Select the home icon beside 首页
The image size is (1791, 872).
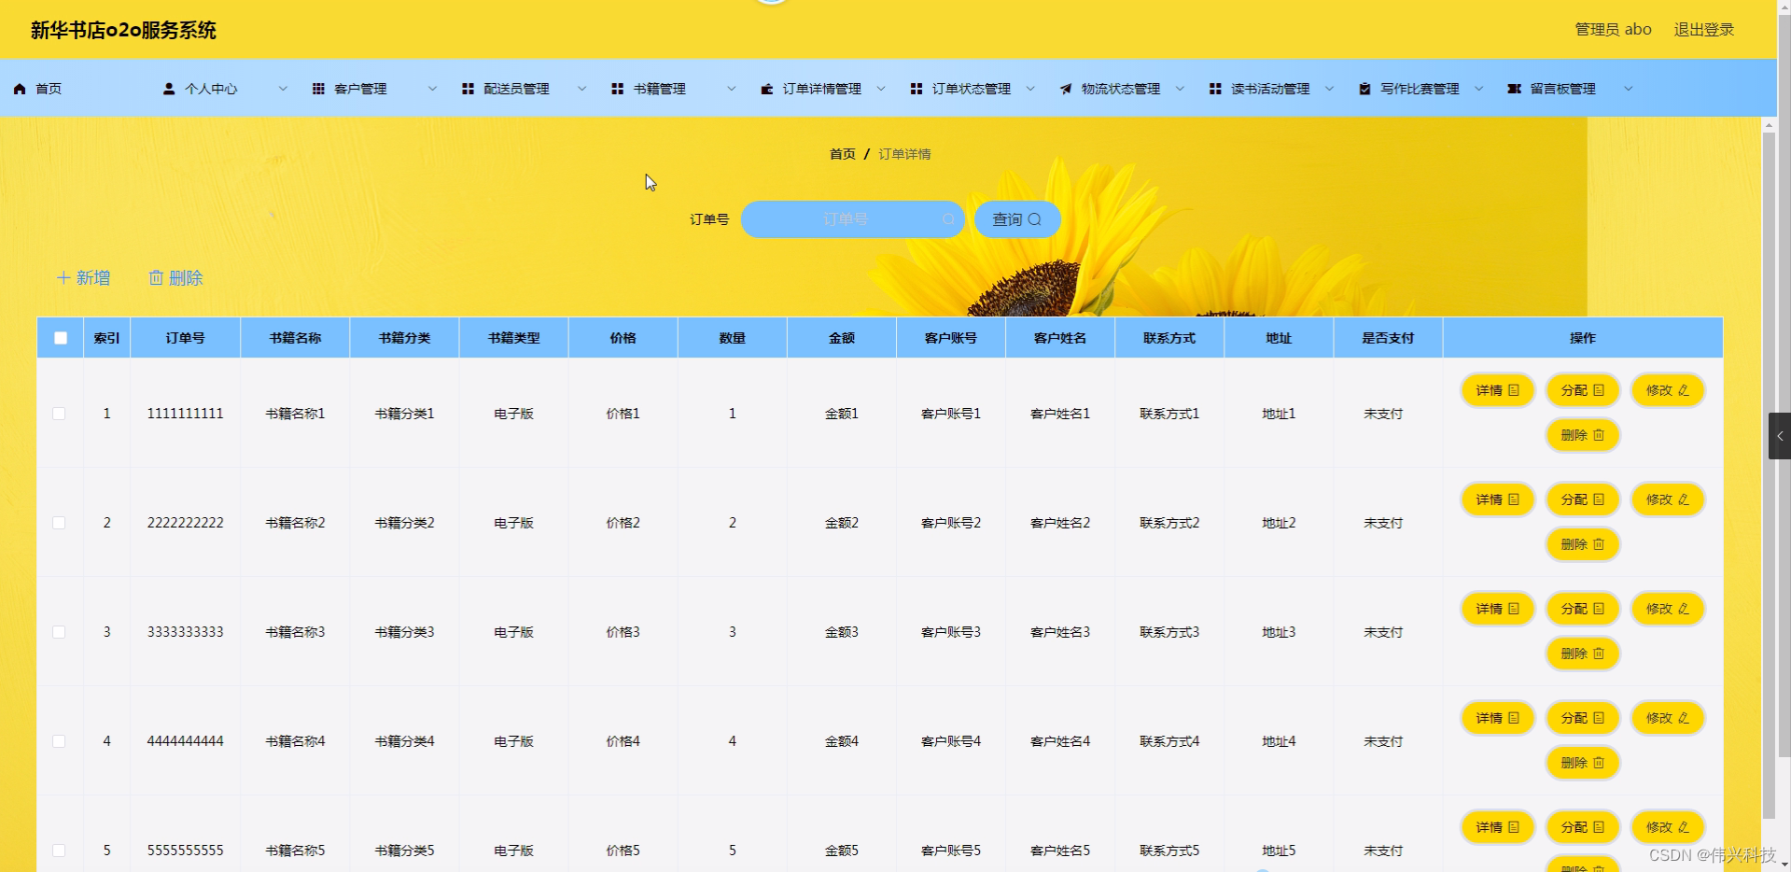tap(19, 89)
